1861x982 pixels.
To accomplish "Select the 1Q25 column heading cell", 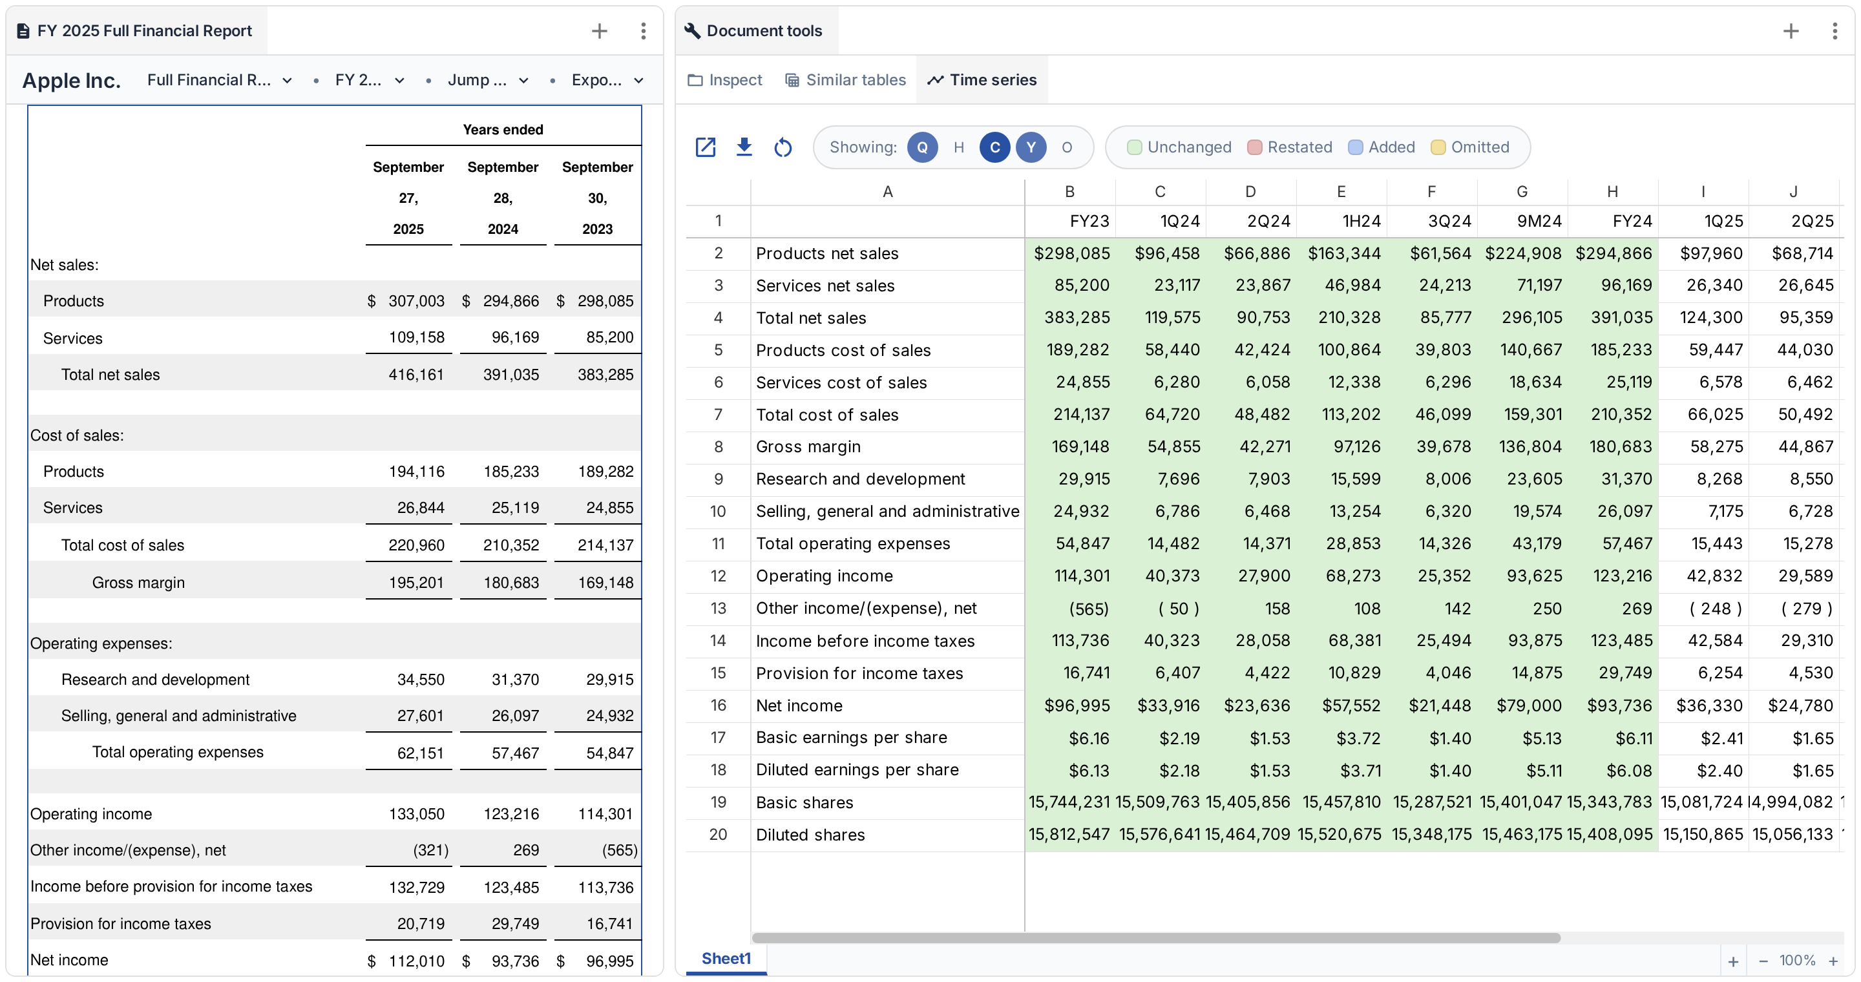I will (1703, 222).
